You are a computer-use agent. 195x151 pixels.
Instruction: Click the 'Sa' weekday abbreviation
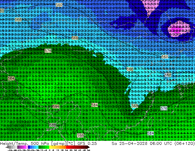tap(114, 144)
